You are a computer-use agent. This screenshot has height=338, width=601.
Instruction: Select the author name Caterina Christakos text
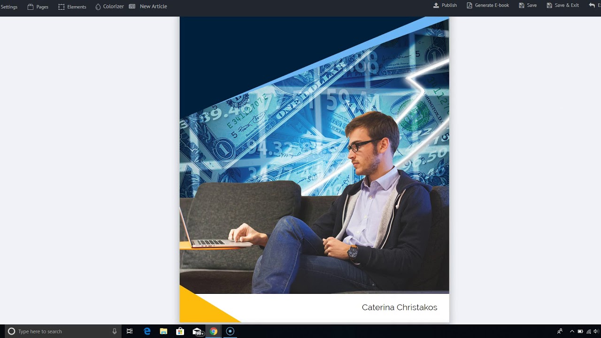(x=400, y=307)
